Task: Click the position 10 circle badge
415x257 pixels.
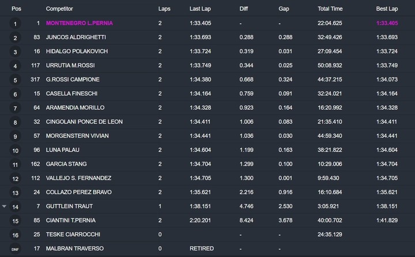Action: click(x=16, y=150)
